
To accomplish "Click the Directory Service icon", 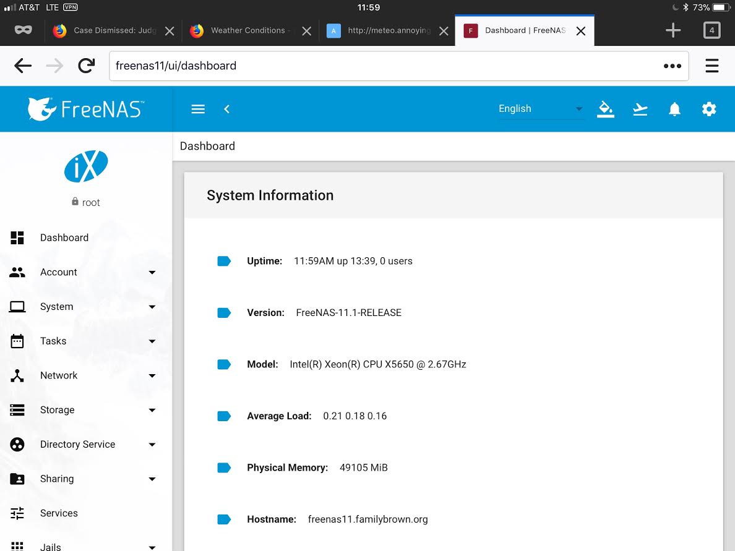I will (x=17, y=444).
